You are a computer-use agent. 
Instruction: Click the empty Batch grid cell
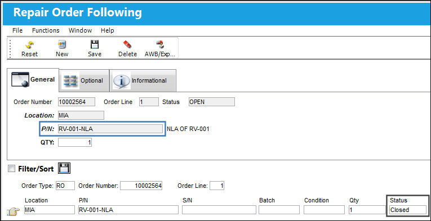click(x=279, y=210)
